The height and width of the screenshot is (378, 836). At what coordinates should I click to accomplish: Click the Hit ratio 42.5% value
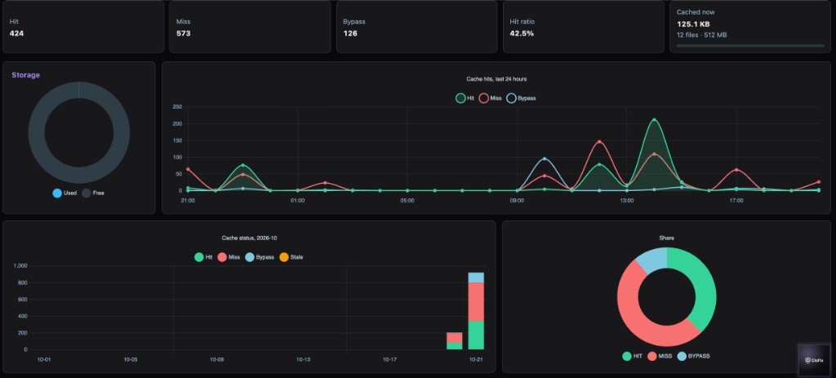[522, 33]
